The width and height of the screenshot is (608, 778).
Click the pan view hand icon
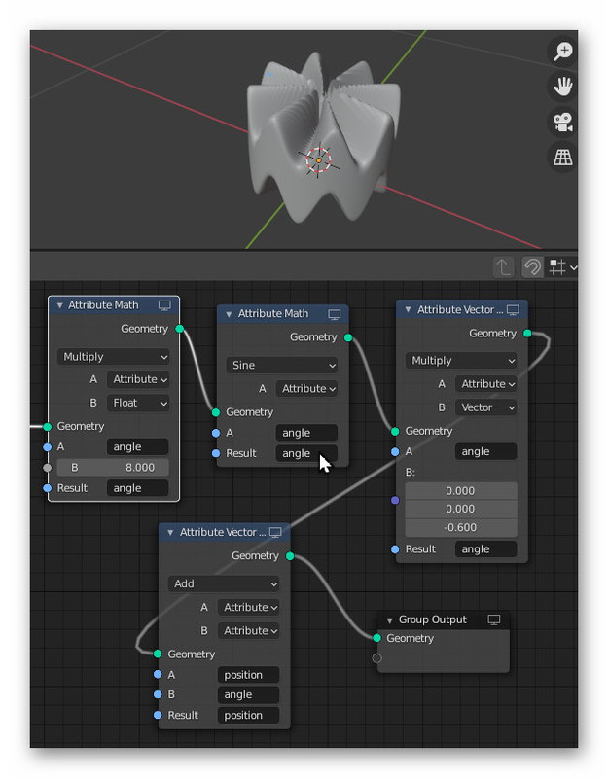(563, 87)
